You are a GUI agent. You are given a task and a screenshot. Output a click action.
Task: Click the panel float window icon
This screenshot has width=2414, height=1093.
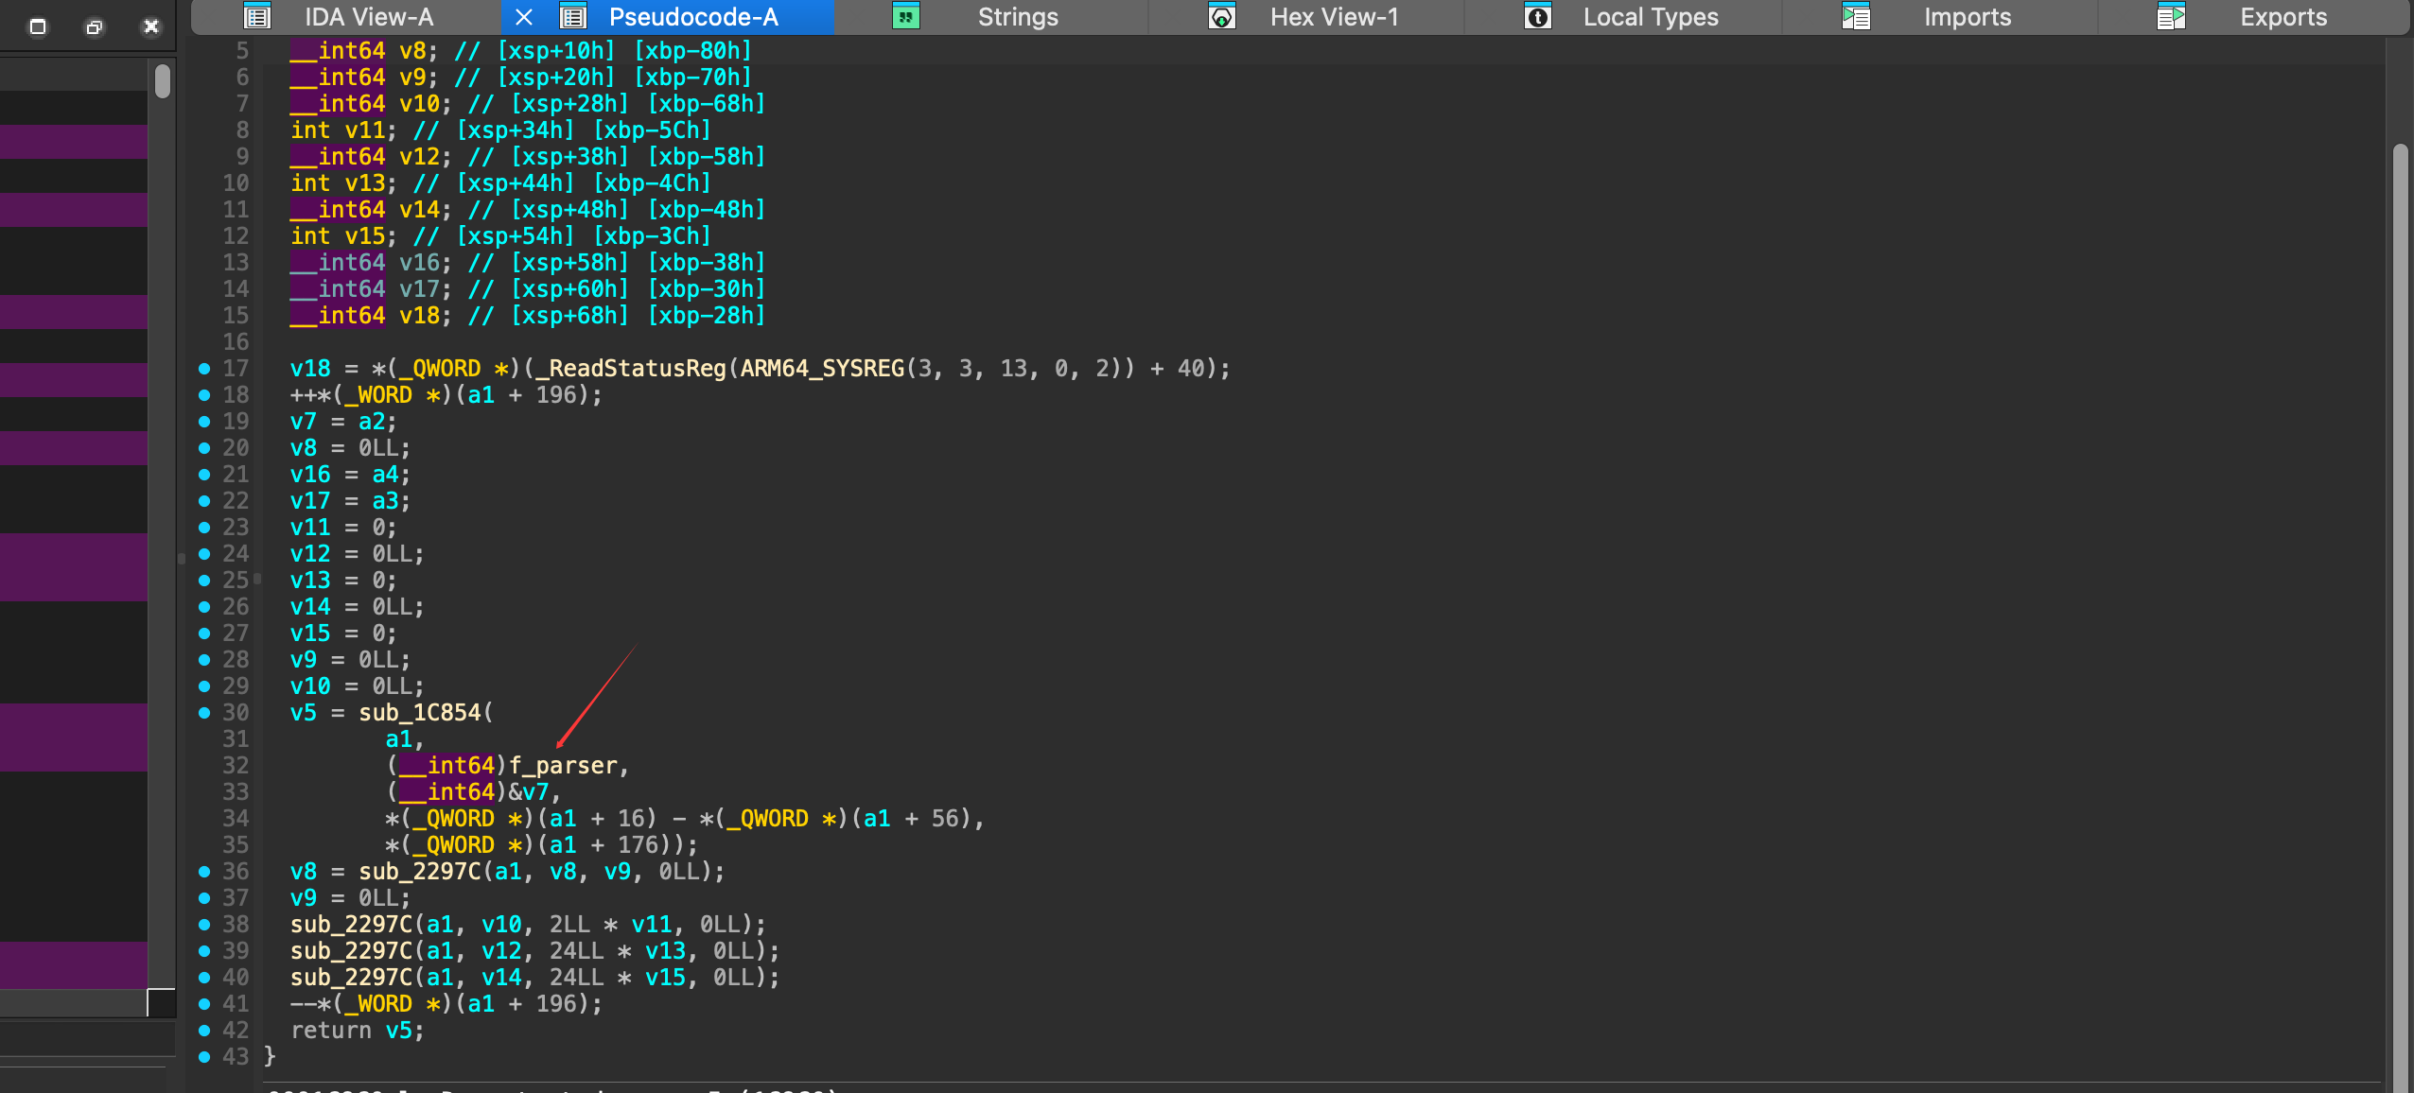click(x=94, y=26)
